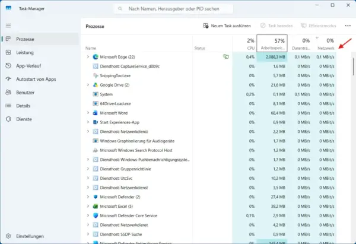Click the Task beenden button
Screen dimensions: 356x244
tap(276, 26)
